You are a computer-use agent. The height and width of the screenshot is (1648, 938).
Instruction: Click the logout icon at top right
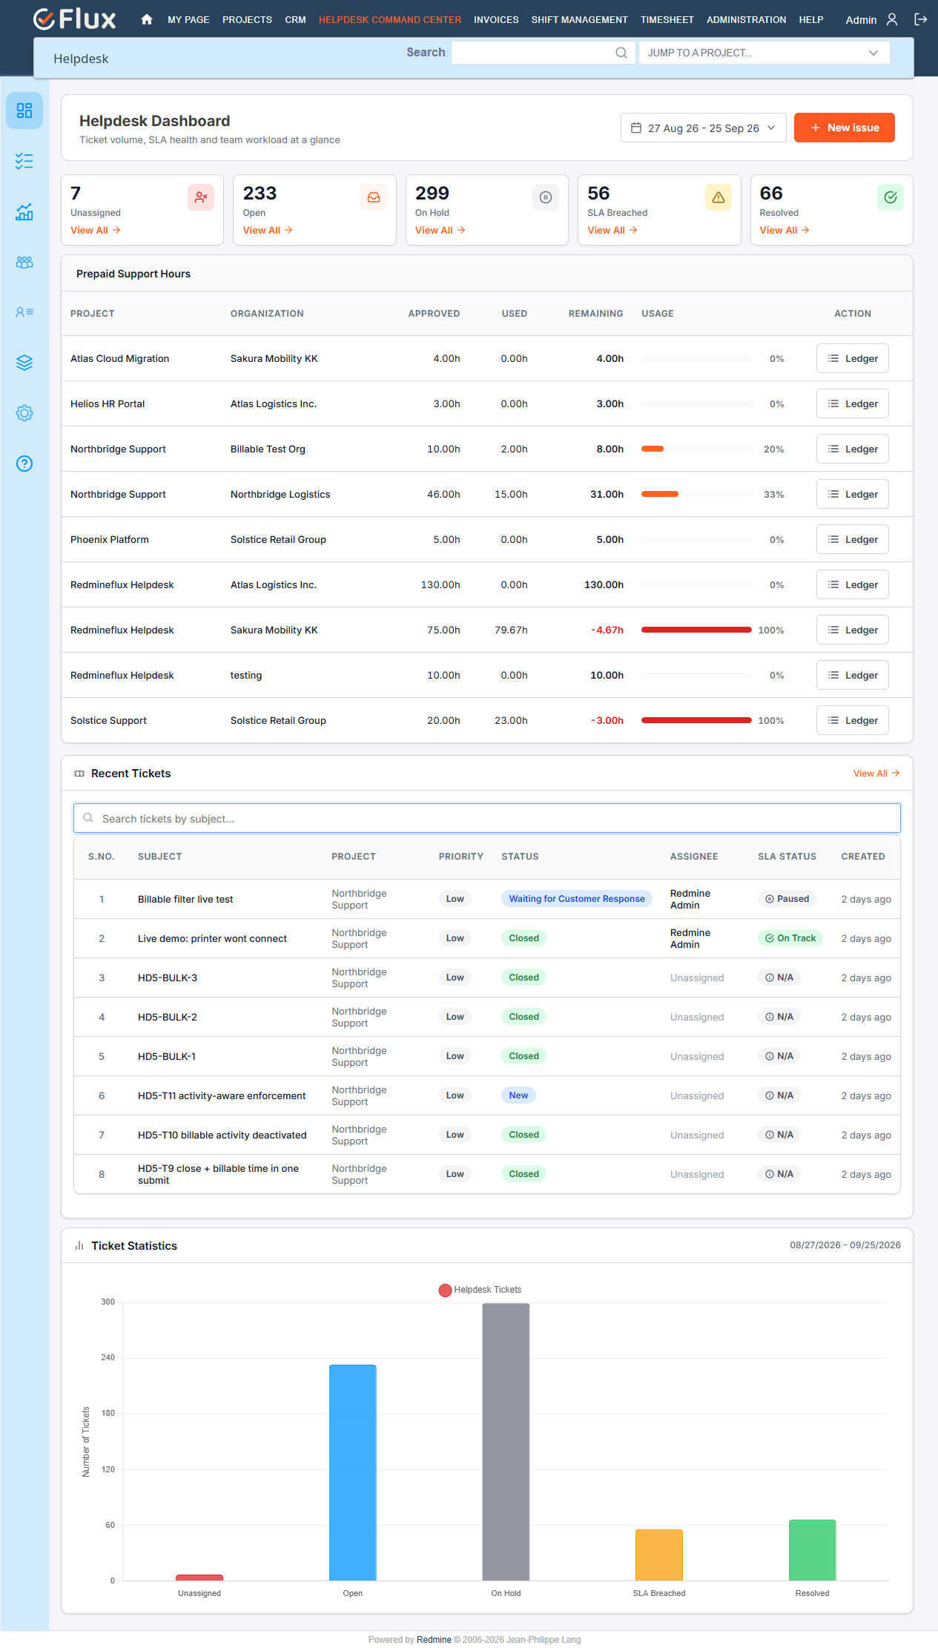921,19
